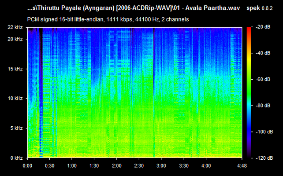Click the 10 kHz frequency axis label
283x176 pixels.
click(15, 99)
